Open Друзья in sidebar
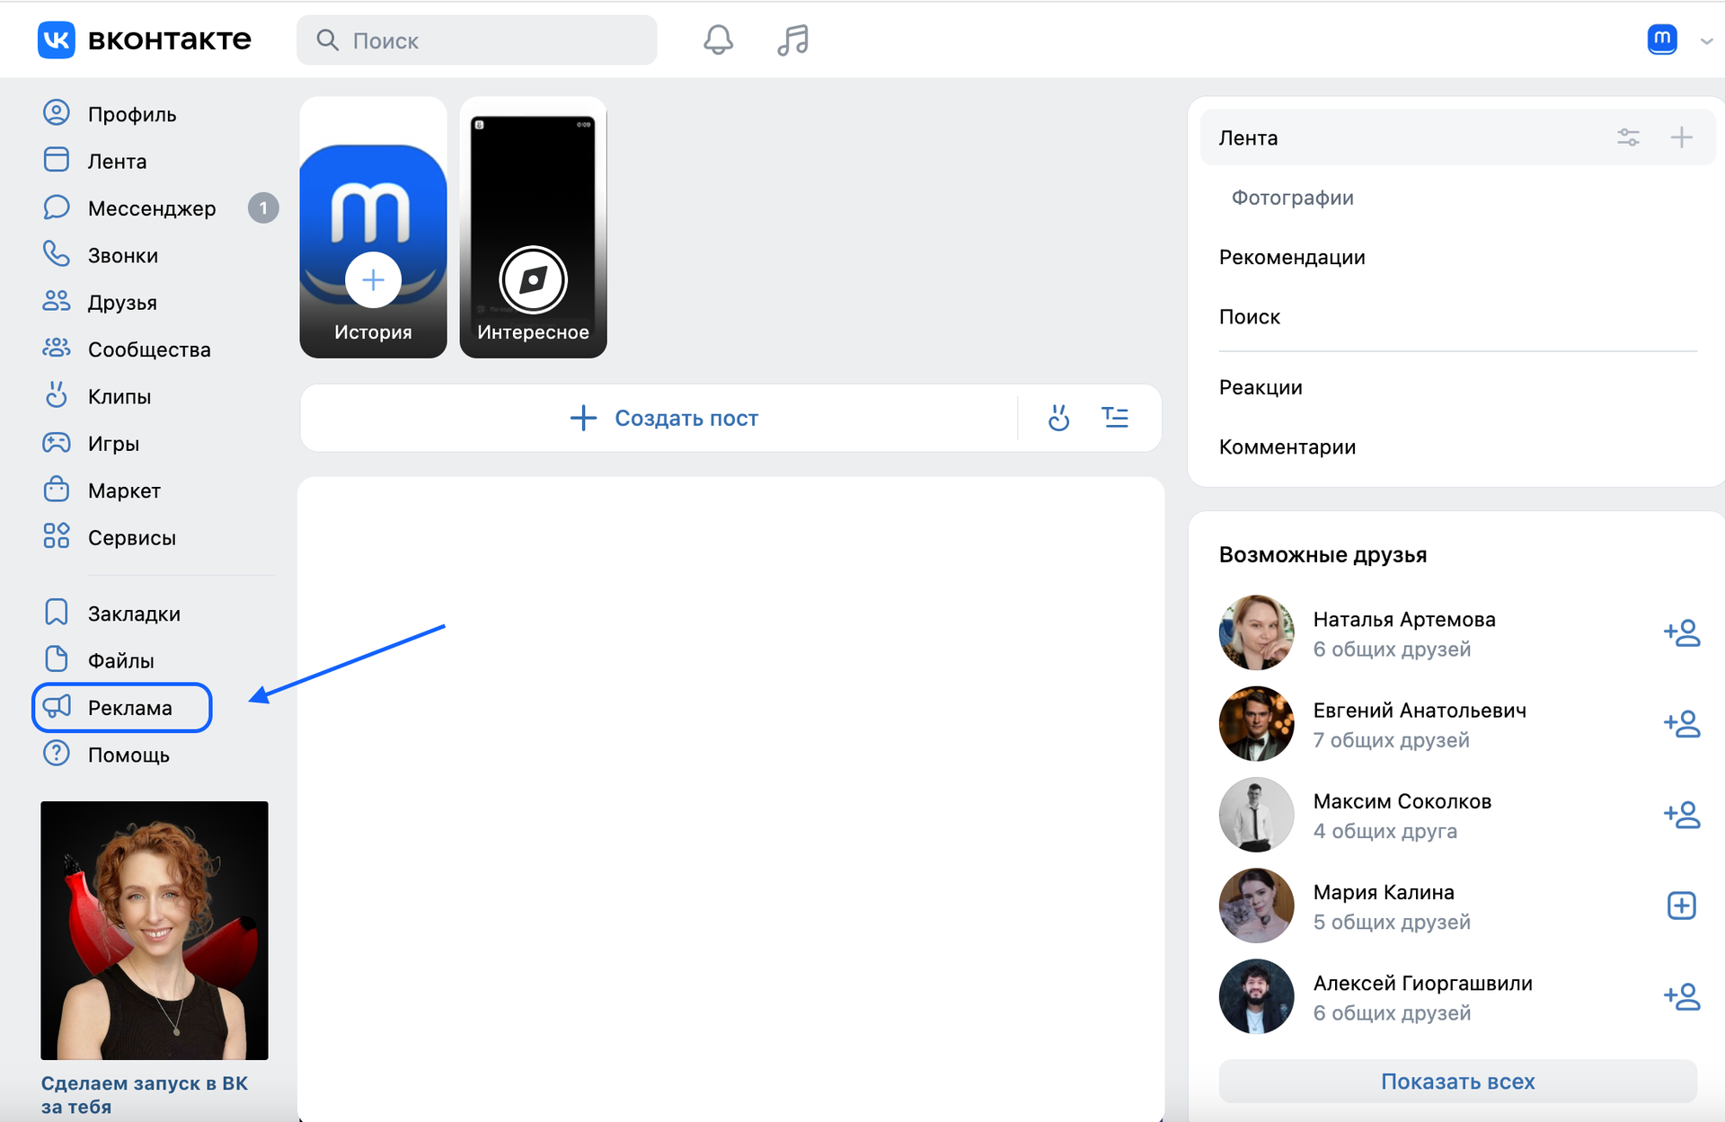Viewport: 1725px width, 1122px height. (x=122, y=303)
